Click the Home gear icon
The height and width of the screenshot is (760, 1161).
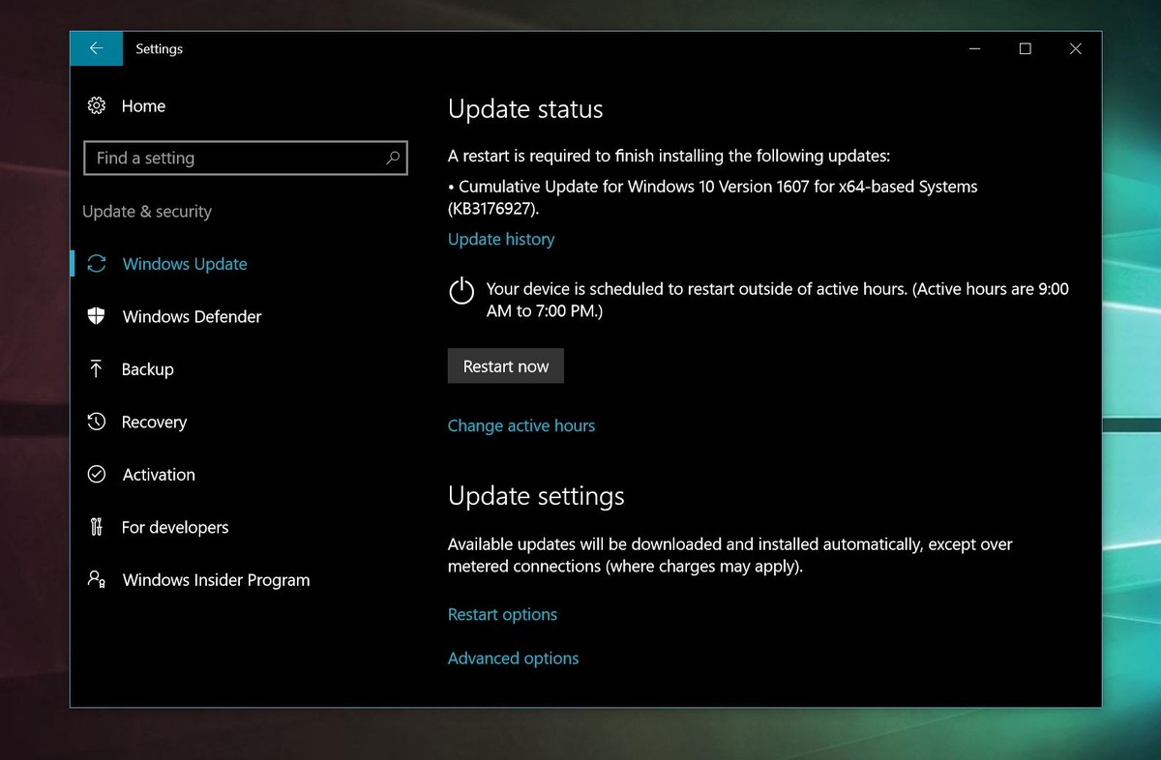(x=97, y=106)
